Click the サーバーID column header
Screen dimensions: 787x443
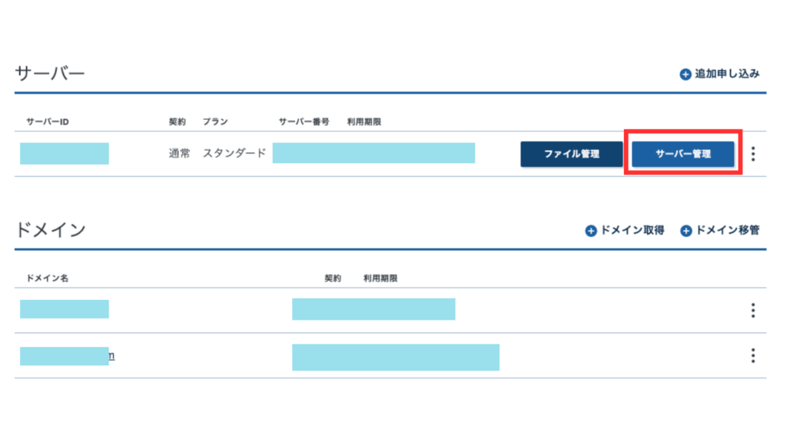[48, 122]
